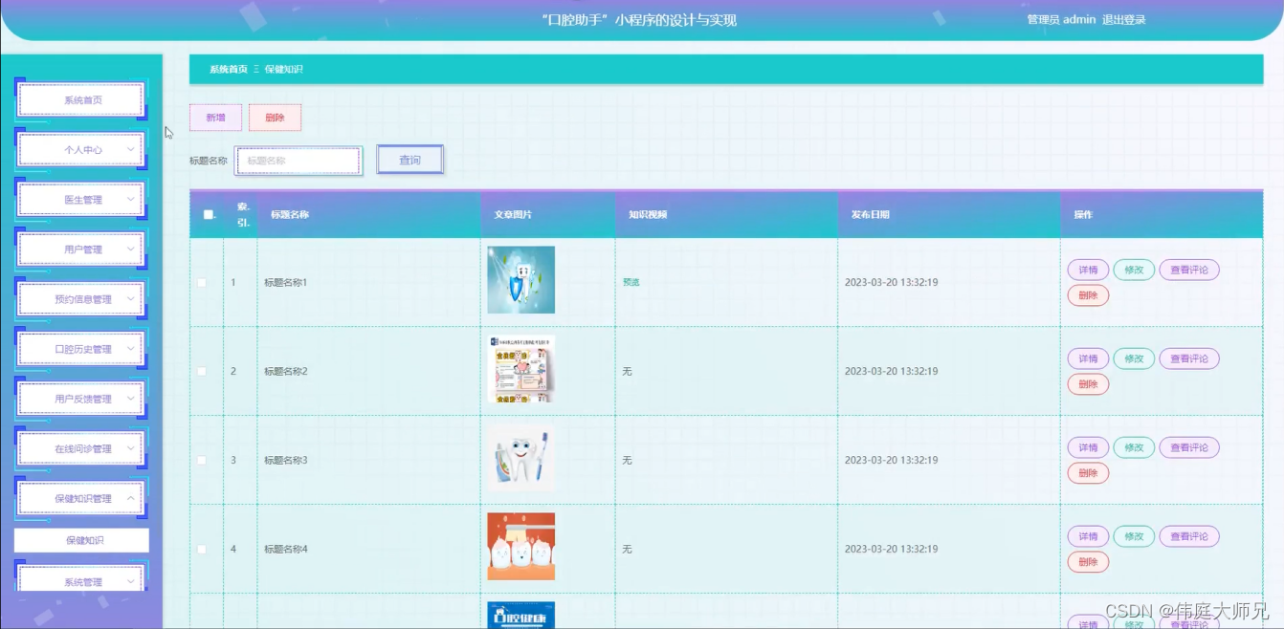Viewport: 1284px width, 629px height.
Task: Click 查看评论 for row 标题名称4
Action: 1189,536
